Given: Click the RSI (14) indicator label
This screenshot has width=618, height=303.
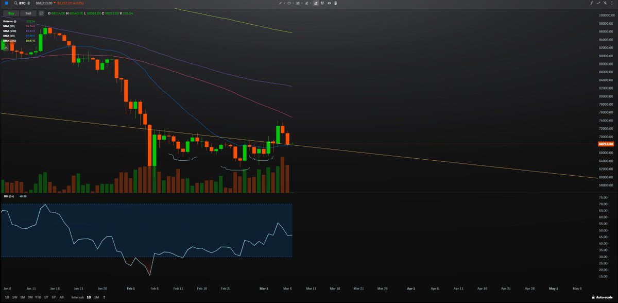Looking at the screenshot, I should point(9,196).
